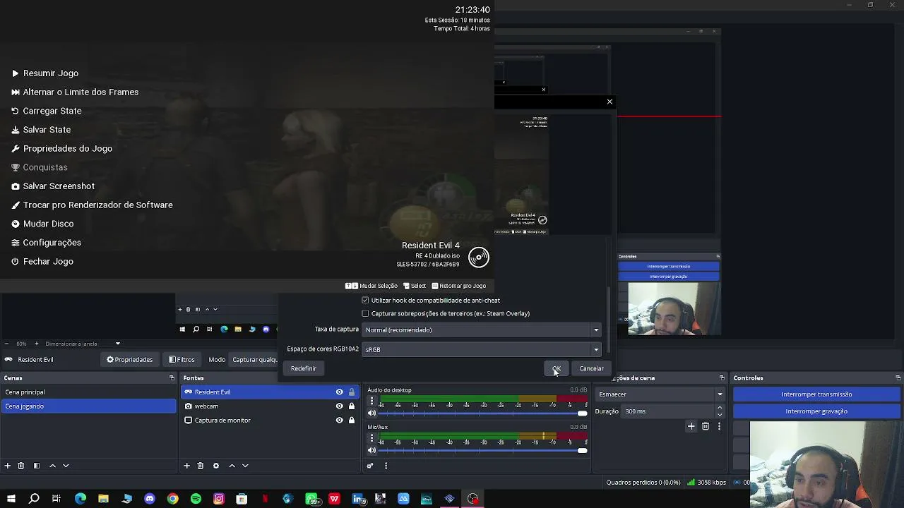Add a new scene with plus icon
The width and height of the screenshot is (904, 508).
tap(8, 466)
